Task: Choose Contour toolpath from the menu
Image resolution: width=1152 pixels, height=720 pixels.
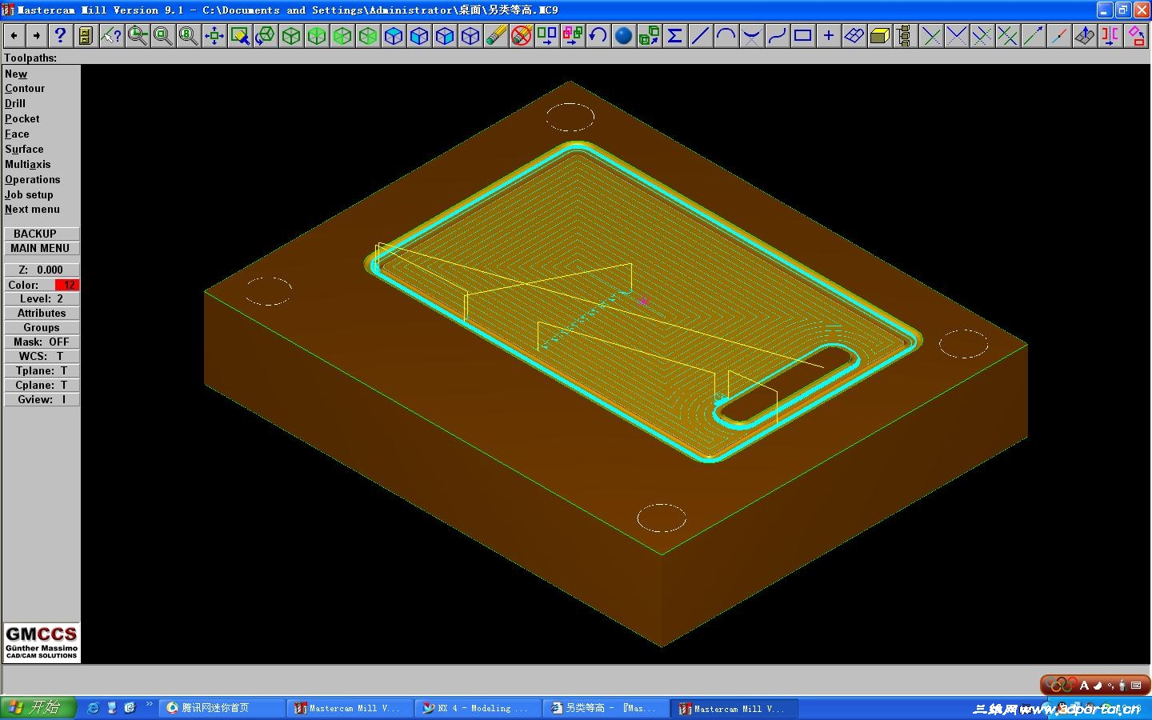Action: click(x=25, y=89)
